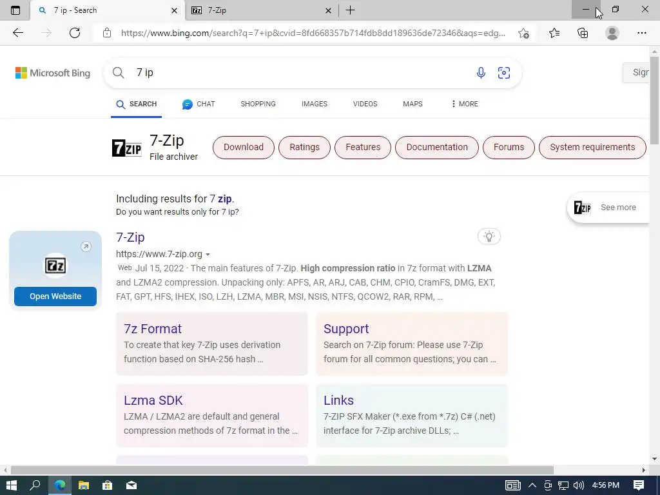Click the Ratings pill button
The height and width of the screenshot is (495, 660).
[304, 148]
